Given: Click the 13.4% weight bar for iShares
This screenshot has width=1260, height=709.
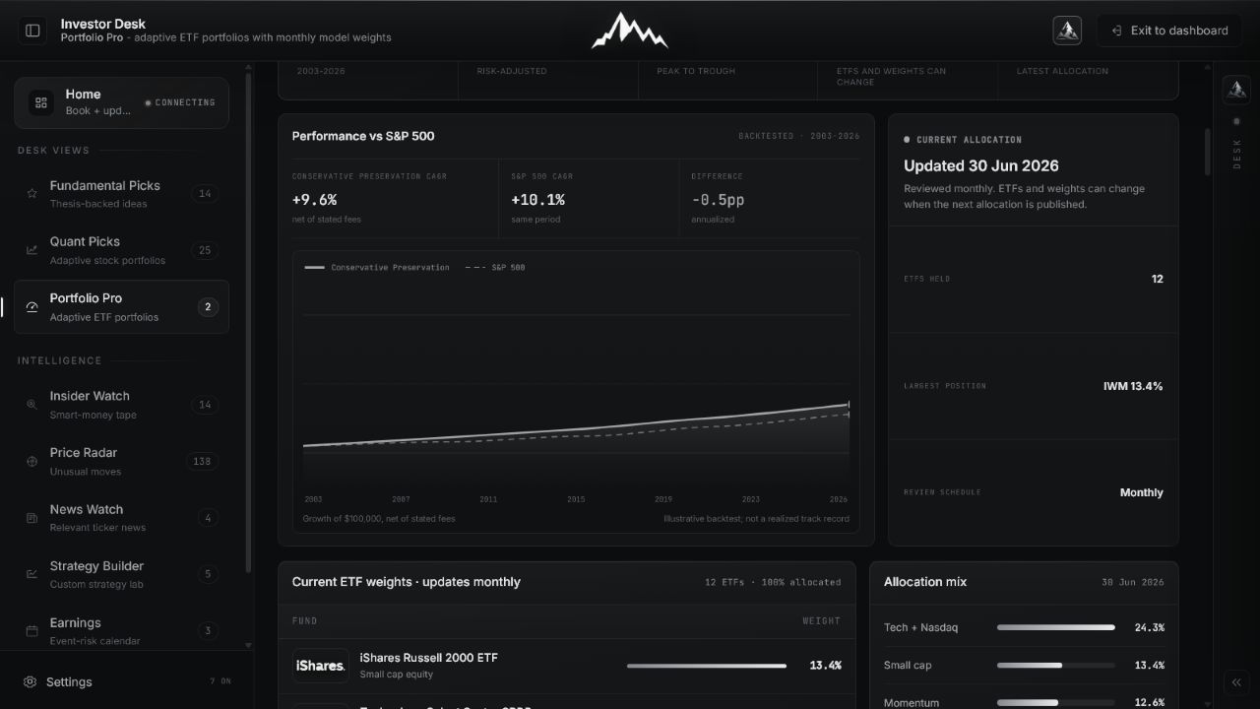Looking at the screenshot, I should coord(707,666).
